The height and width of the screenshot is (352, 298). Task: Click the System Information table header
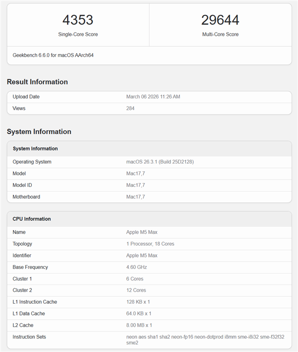pos(35,149)
